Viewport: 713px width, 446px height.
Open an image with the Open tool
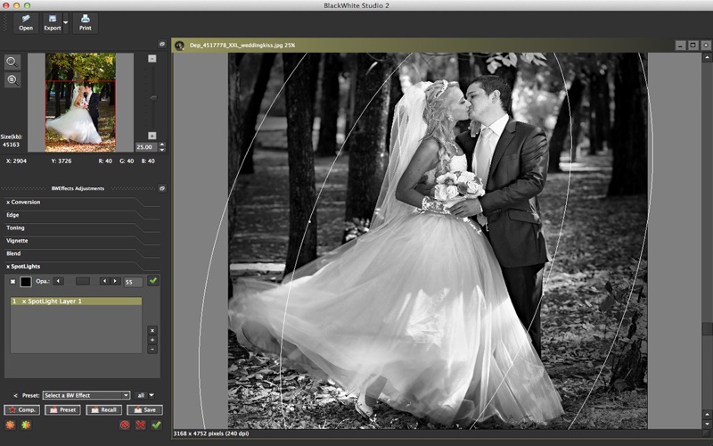pyautogui.click(x=26, y=23)
